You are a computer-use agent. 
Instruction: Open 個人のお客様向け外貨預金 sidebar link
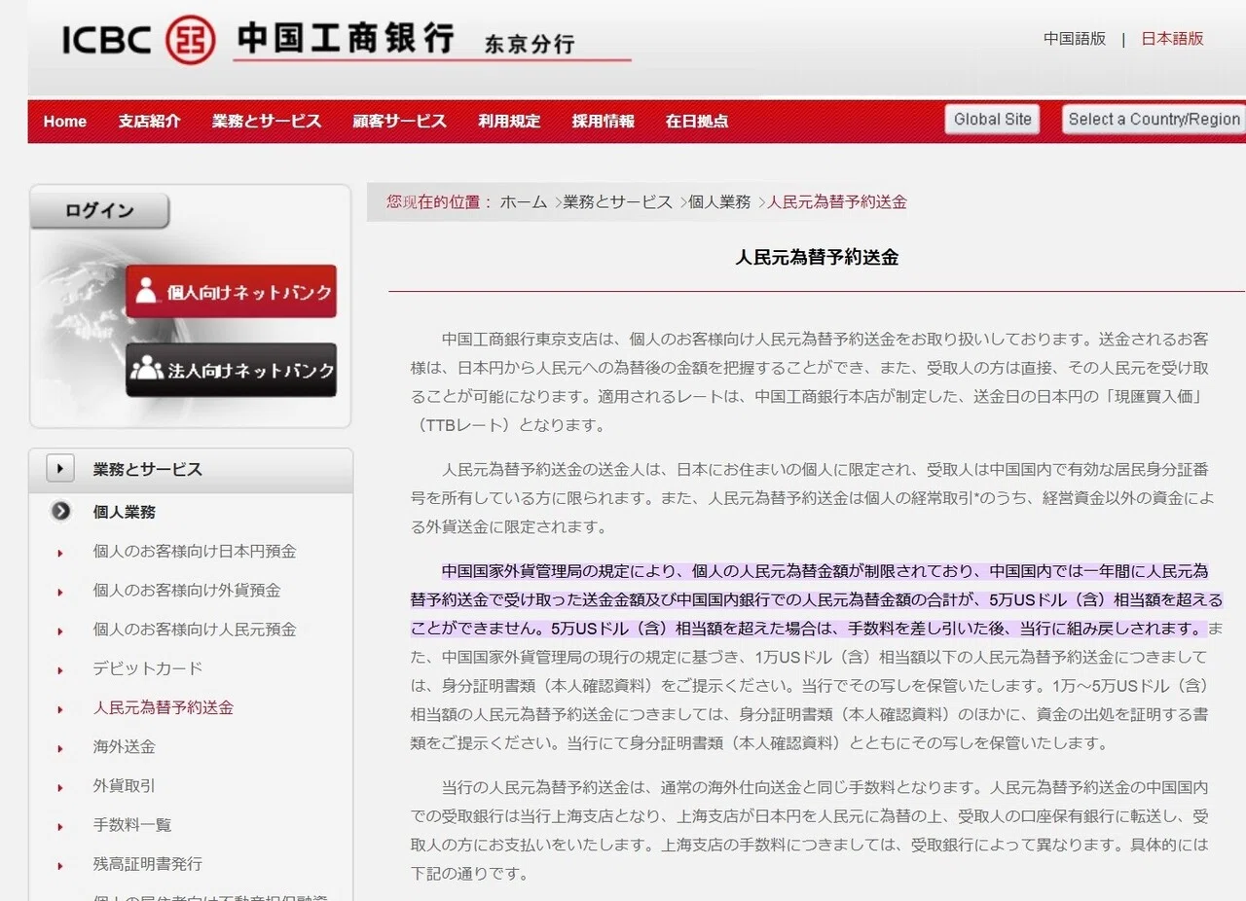(x=187, y=591)
